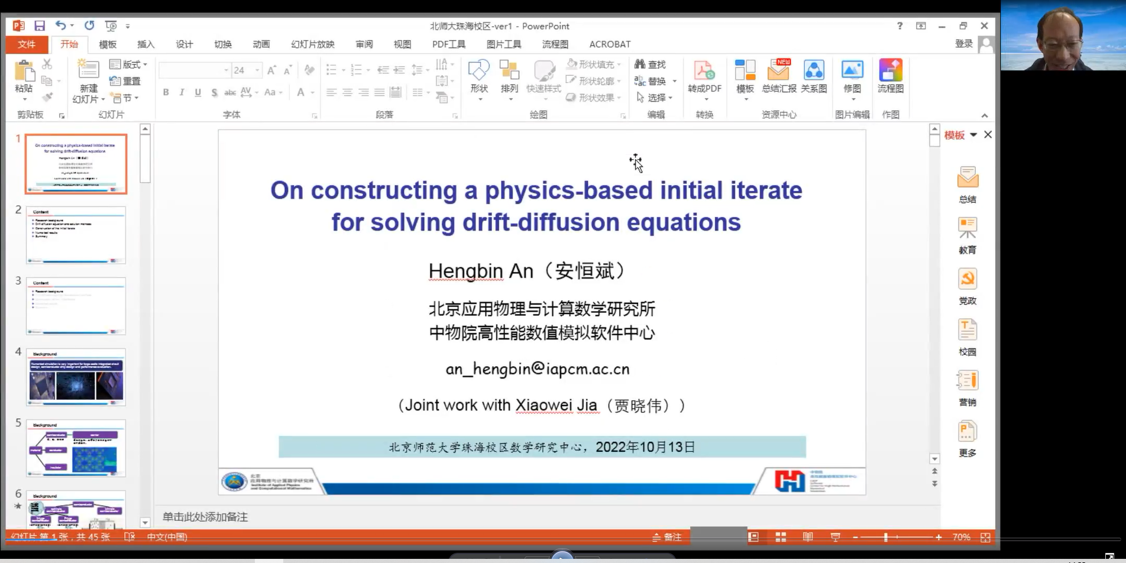The image size is (1126, 563).
Task: Toggle bold formatting
Action: point(166,92)
